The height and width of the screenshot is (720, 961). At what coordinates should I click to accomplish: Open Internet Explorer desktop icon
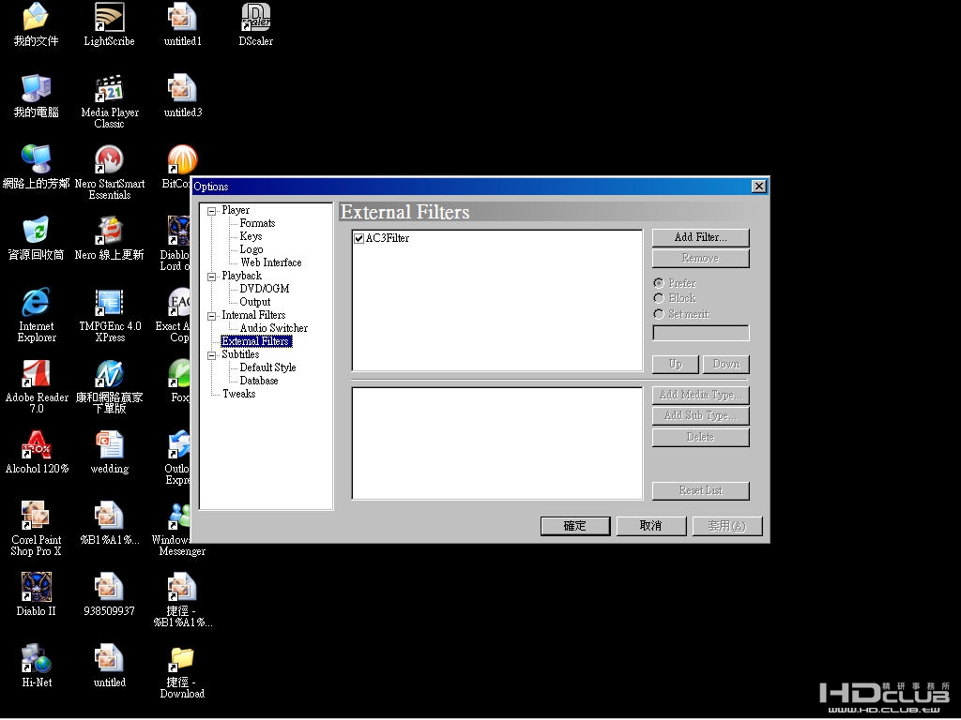tap(36, 303)
